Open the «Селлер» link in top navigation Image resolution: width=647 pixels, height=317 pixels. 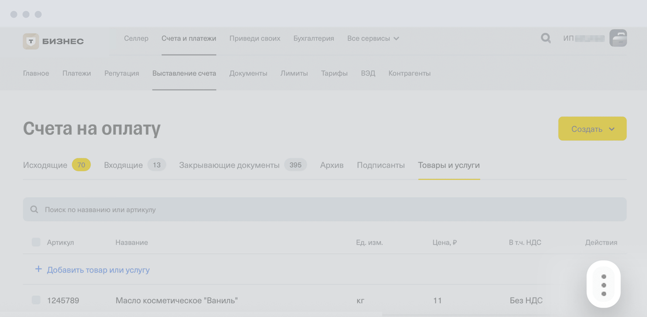tap(136, 39)
